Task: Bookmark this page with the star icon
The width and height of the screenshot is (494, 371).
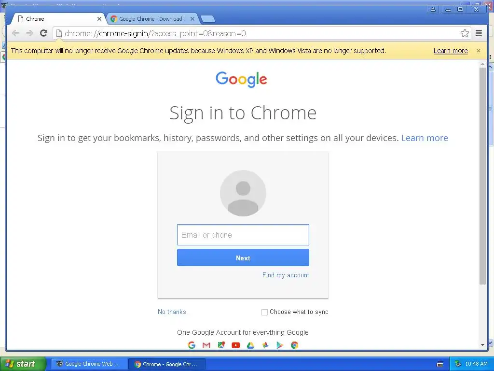Action: coord(465,33)
